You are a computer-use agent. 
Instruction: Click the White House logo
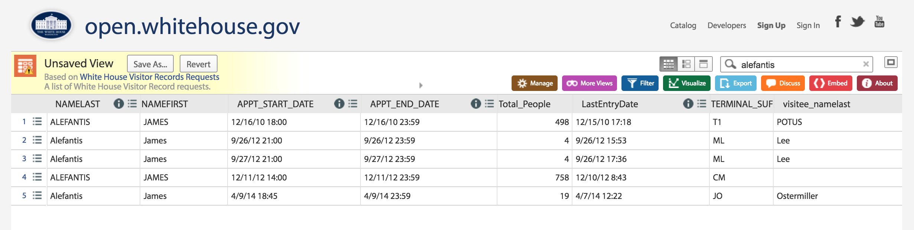pyautogui.click(x=51, y=26)
